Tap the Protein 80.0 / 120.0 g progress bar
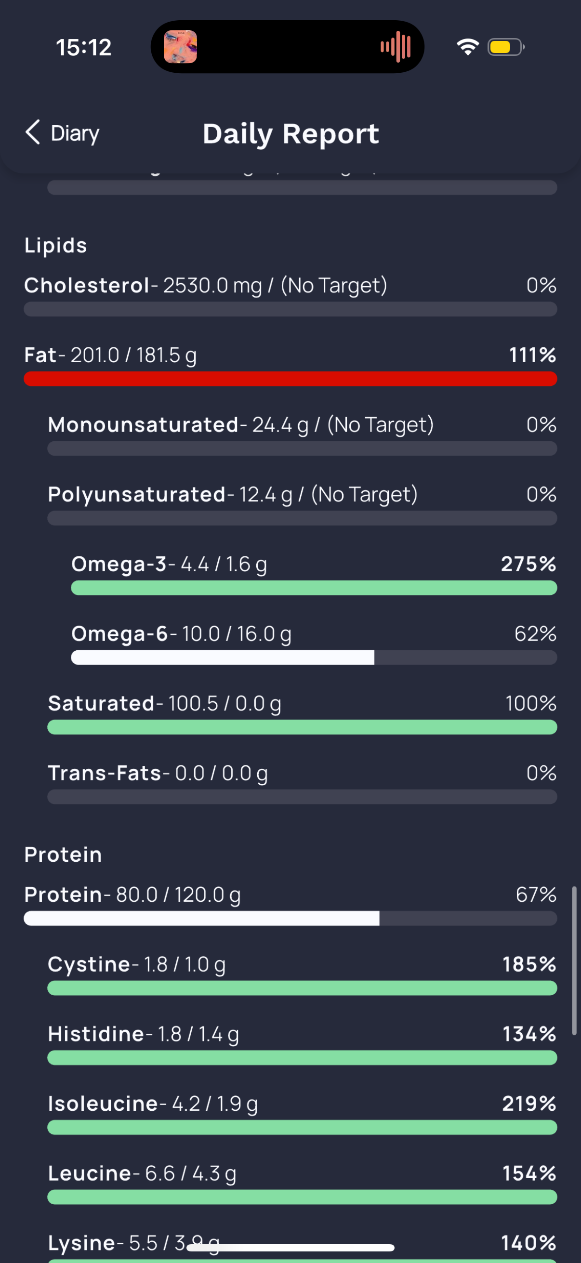The width and height of the screenshot is (581, 1263). pyautogui.click(x=290, y=918)
